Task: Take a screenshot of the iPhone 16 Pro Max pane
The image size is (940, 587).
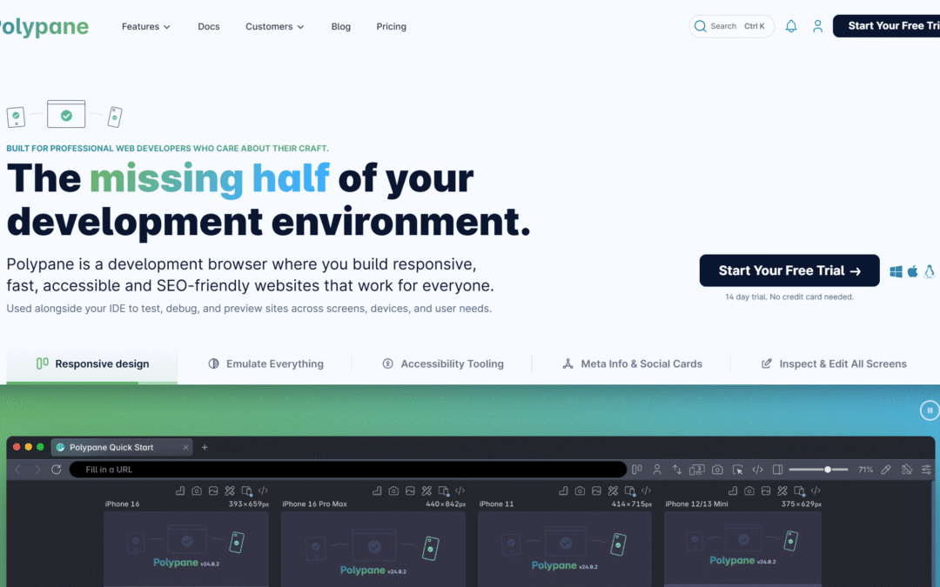Action: tap(393, 490)
